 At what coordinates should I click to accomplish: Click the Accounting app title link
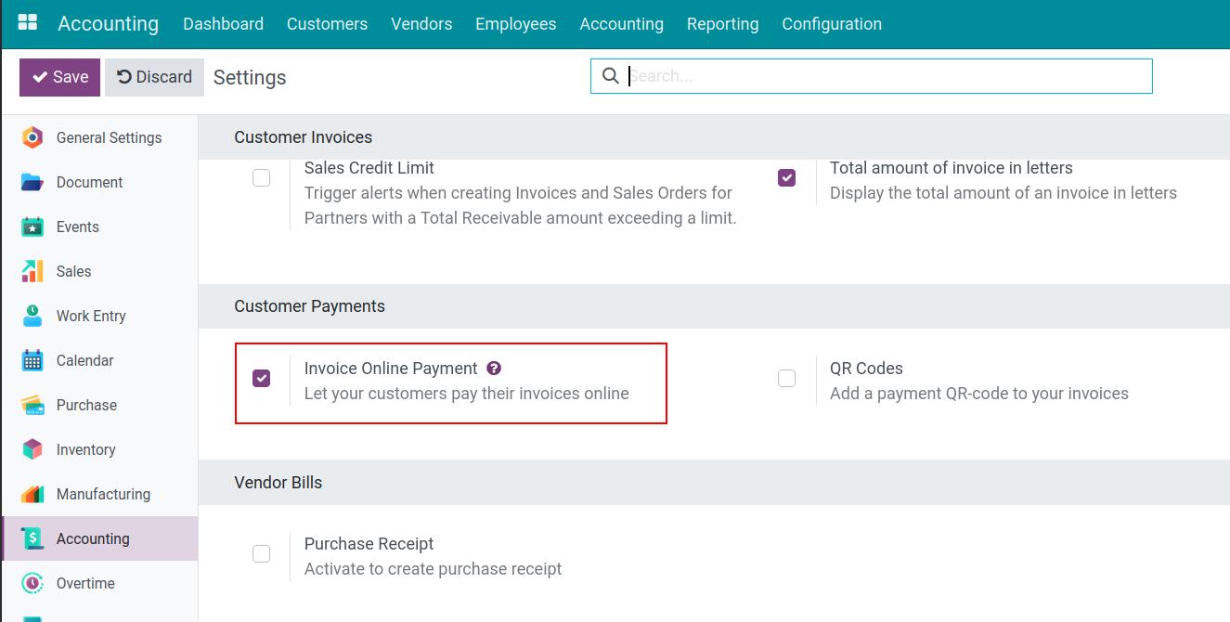pos(108,24)
